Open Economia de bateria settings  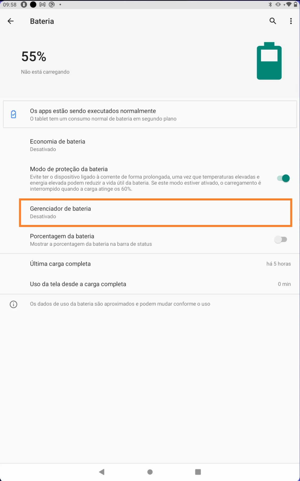click(150, 145)
